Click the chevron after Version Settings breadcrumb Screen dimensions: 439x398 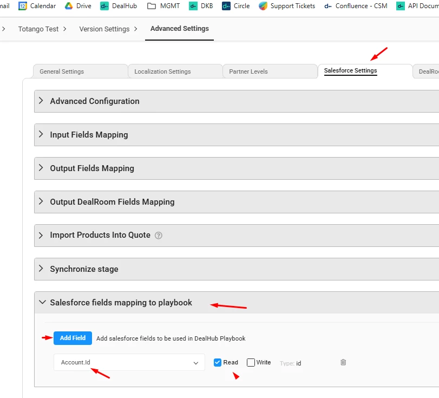coord(136,29)
